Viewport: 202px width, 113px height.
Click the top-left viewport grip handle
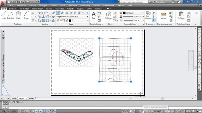point(99,38)
